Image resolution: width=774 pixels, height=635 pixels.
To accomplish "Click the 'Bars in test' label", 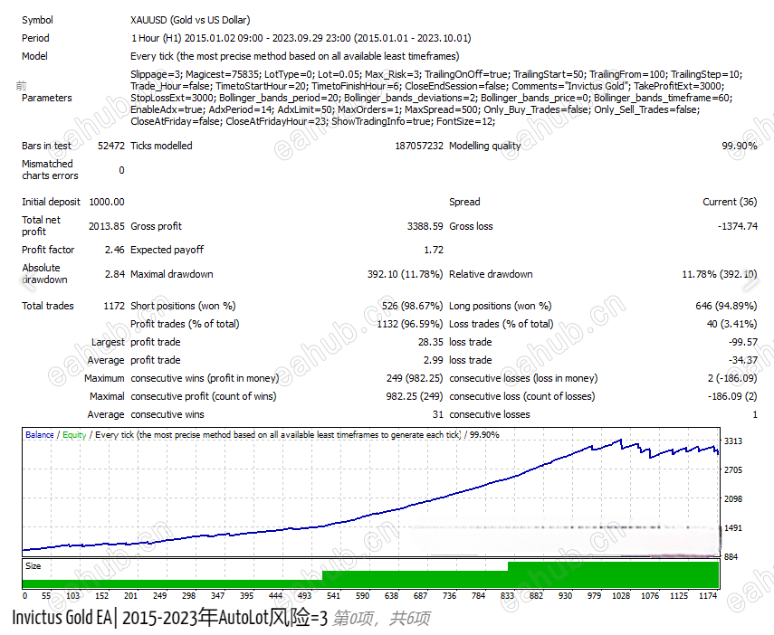I will [x=46, y=146].
